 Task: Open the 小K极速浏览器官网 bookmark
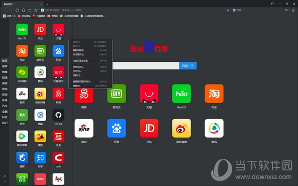click(x=92, y=16)
